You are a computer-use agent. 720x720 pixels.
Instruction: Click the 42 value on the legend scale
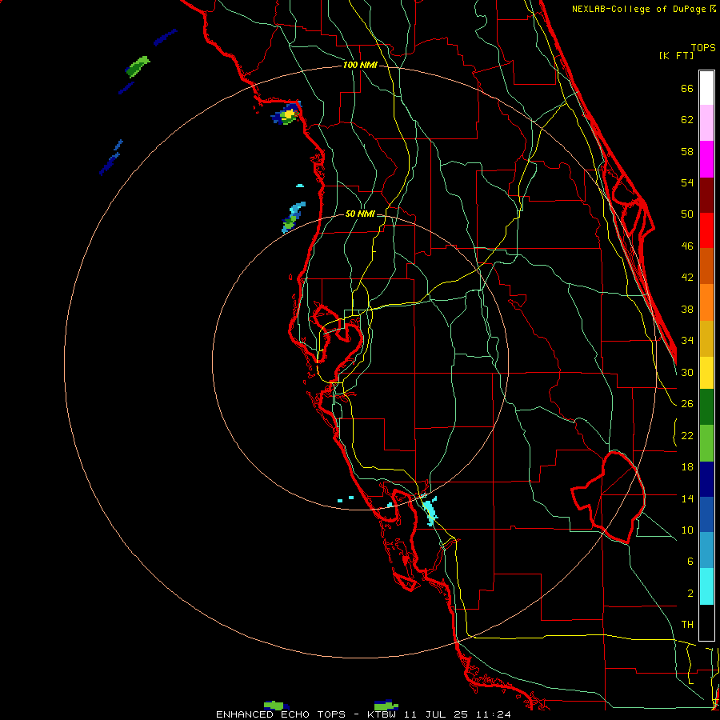click(687, 278)
